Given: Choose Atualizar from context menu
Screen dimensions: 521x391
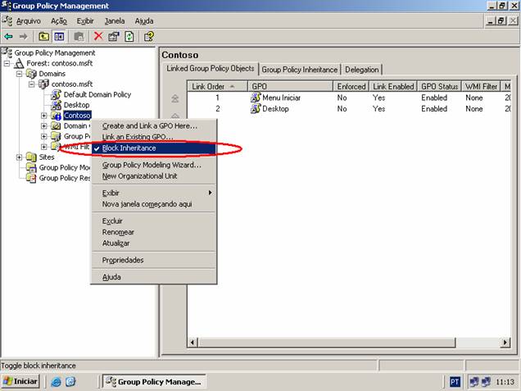Looking at the screenshot, I should (x=154, y=243).
